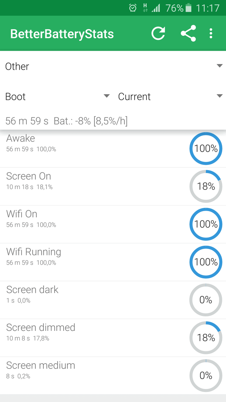The width and height of the screenshot is (226, 402).
Task: Open the Screen dark row
Action: point(113,300)
